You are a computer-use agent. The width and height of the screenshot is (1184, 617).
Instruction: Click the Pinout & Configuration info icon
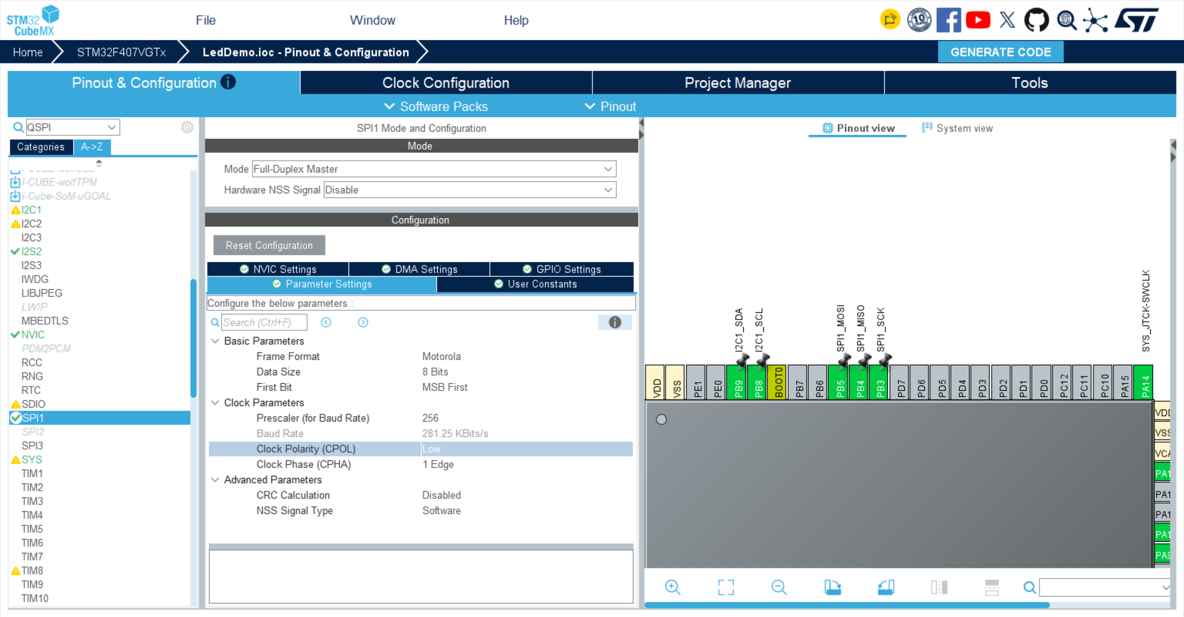coord(228,82)
